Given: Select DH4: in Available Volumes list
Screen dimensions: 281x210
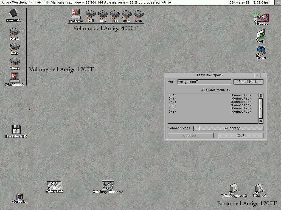Looking at the screenshot, I should 213,108.
